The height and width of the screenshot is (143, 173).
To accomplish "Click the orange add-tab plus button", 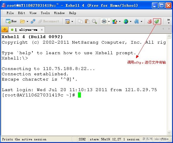I will (x=5, y=30).
